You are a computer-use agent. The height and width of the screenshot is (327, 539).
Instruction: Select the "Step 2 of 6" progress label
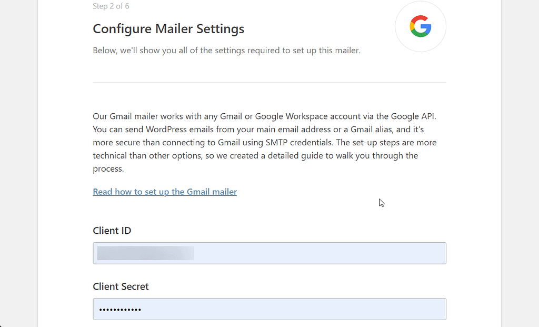pyautogui.click(x=111, y=6)
